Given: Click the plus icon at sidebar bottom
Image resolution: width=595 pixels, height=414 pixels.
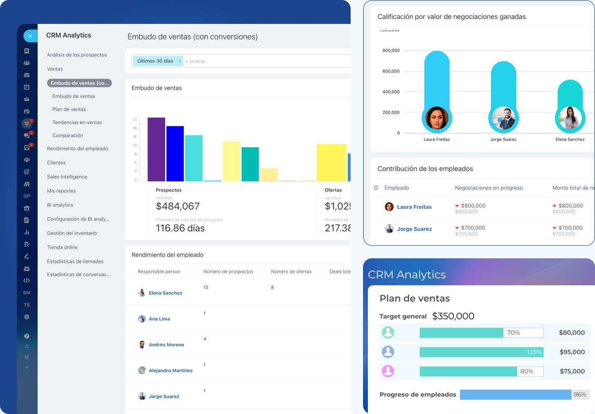Looking at the screenshot, I should click(x=27, y=367).
